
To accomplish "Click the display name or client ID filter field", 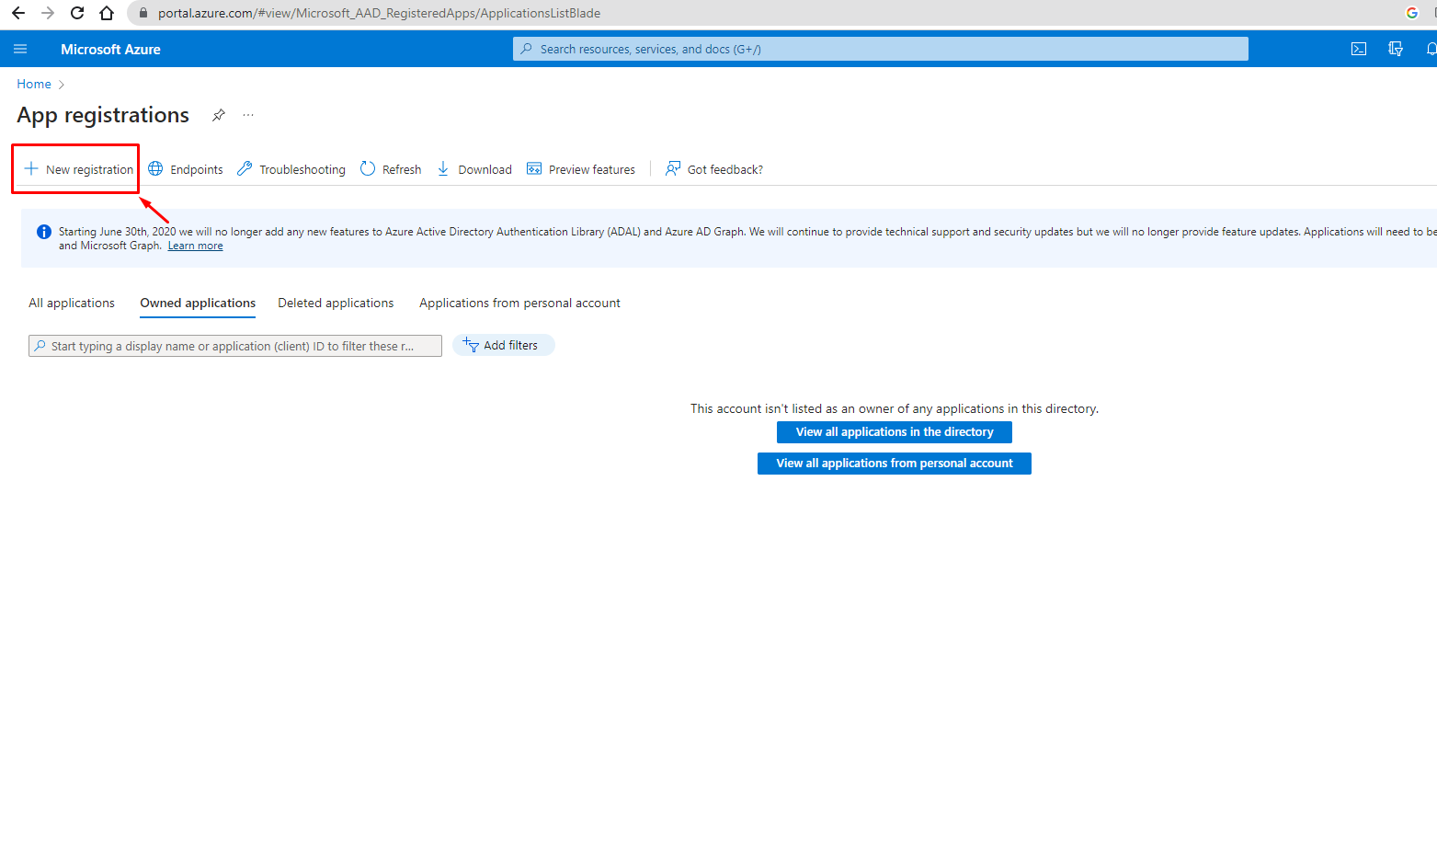I will [x=235, y=346].
